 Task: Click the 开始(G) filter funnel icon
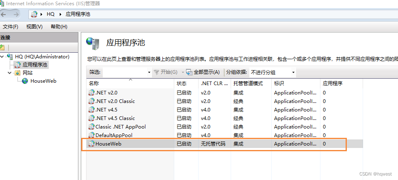[156, 72]
